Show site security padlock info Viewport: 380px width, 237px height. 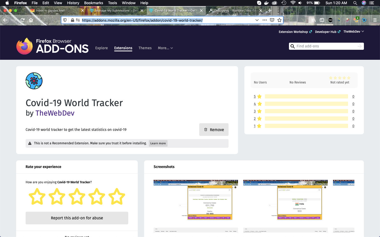pyautogui.click(x=72, y=20)
